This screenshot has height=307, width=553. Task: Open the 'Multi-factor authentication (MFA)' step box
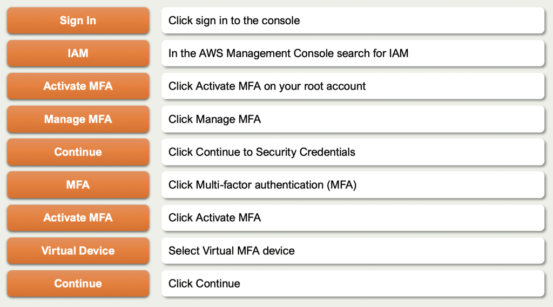tap(353, 185)
